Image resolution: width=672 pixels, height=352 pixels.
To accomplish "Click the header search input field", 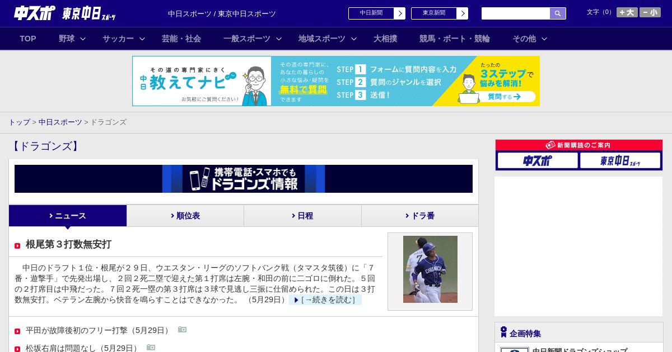I will (x=516, y=13).
